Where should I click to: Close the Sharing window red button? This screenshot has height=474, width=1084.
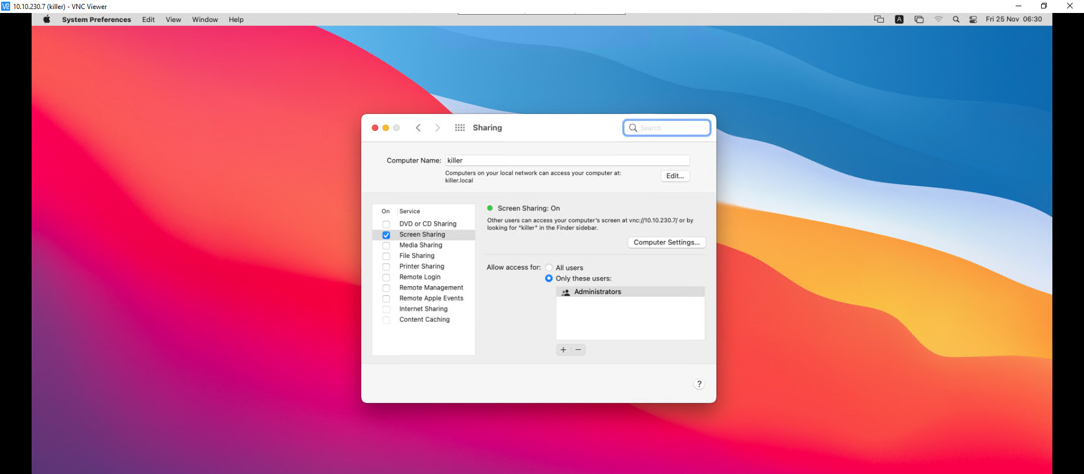[375, 128]
